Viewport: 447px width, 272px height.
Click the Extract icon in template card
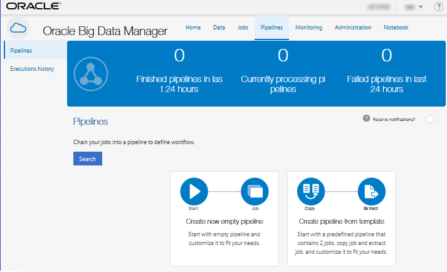[x=372, y=191]
